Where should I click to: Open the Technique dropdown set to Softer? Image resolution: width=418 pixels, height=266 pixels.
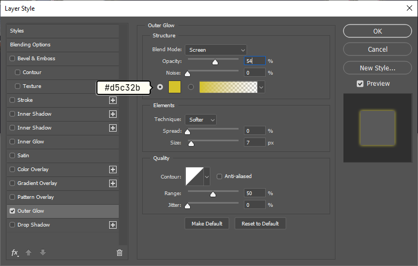(201, 119)
